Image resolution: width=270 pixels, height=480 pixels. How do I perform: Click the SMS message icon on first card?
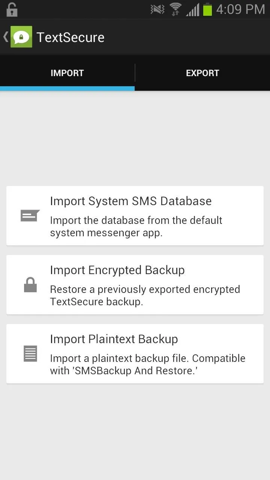30,216
